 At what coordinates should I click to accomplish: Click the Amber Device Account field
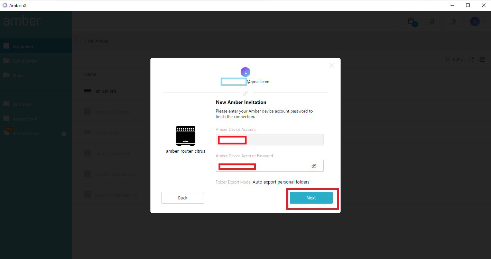pos(270,140)
